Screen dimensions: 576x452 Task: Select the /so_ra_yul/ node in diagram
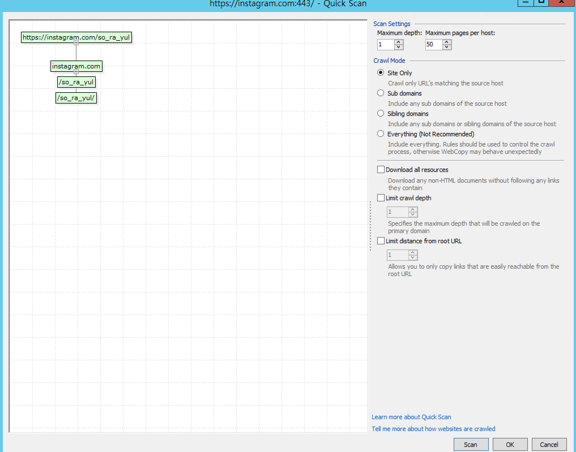pos(76,98)
